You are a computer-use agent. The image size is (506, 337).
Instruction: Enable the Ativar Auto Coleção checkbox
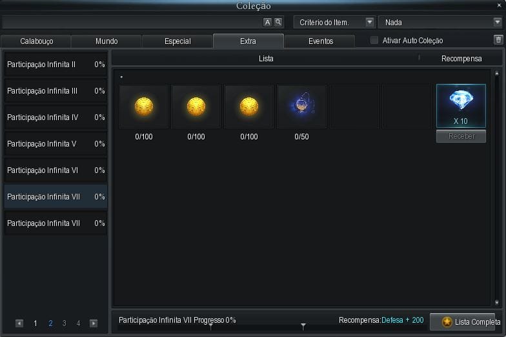pyautogui.click(x=374, y=41)
